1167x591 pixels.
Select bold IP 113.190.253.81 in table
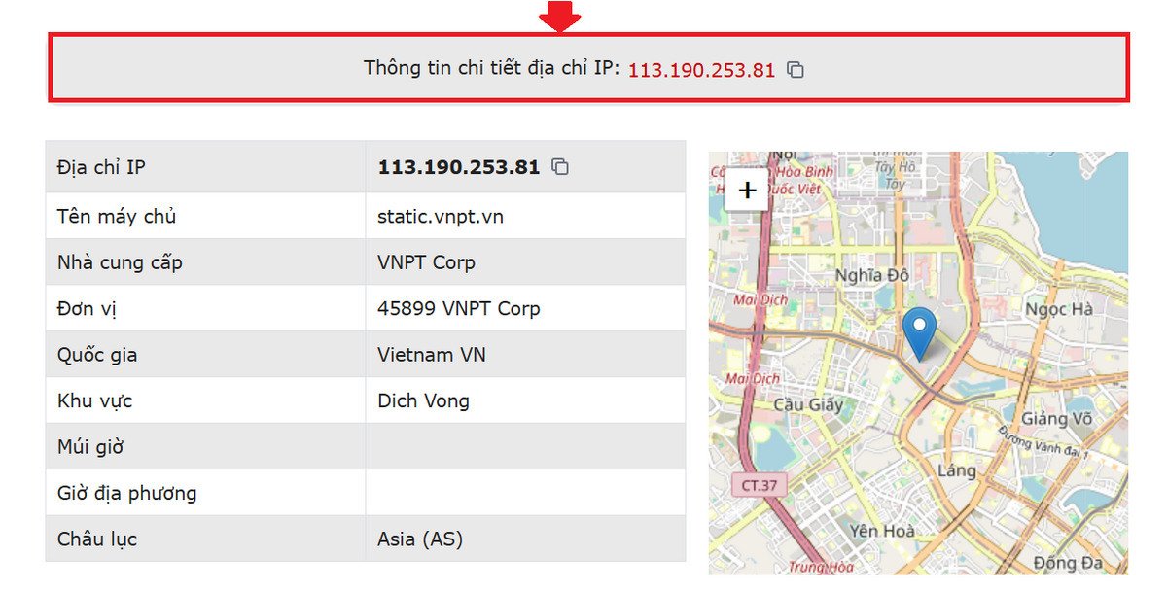(459, 167)
